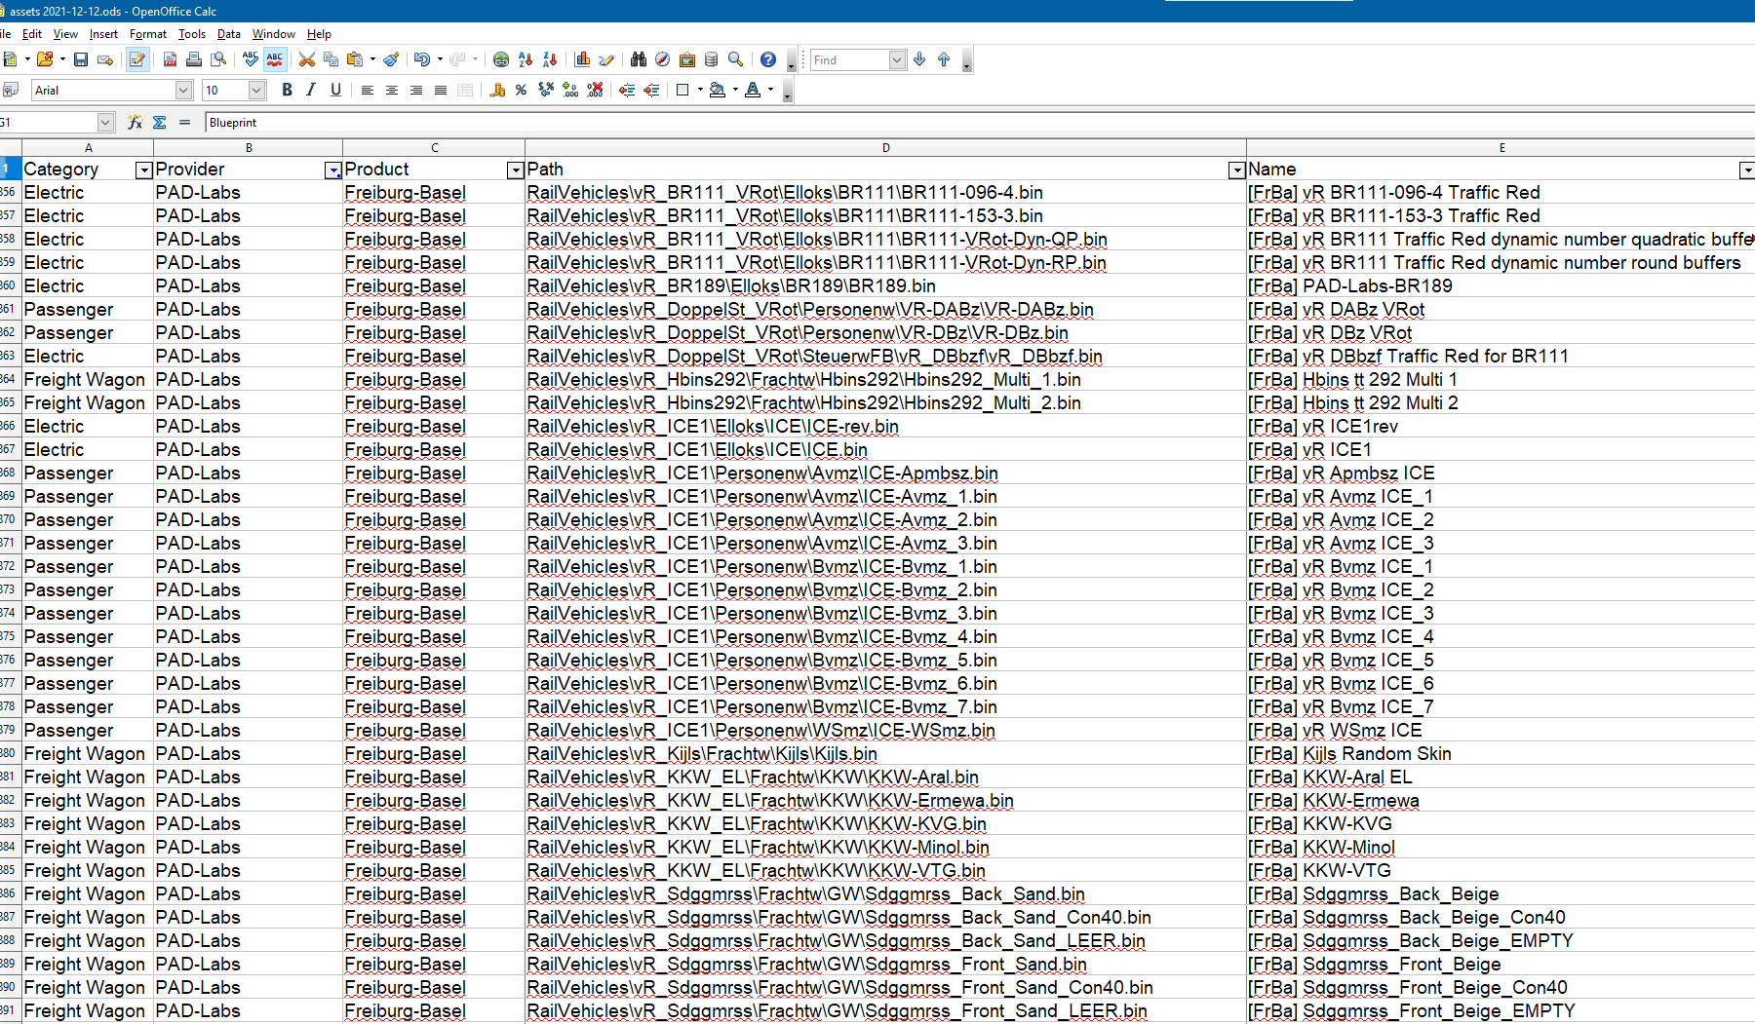
Task: Toggle AutoSpellcheck on or off
Action: point(275,60)
